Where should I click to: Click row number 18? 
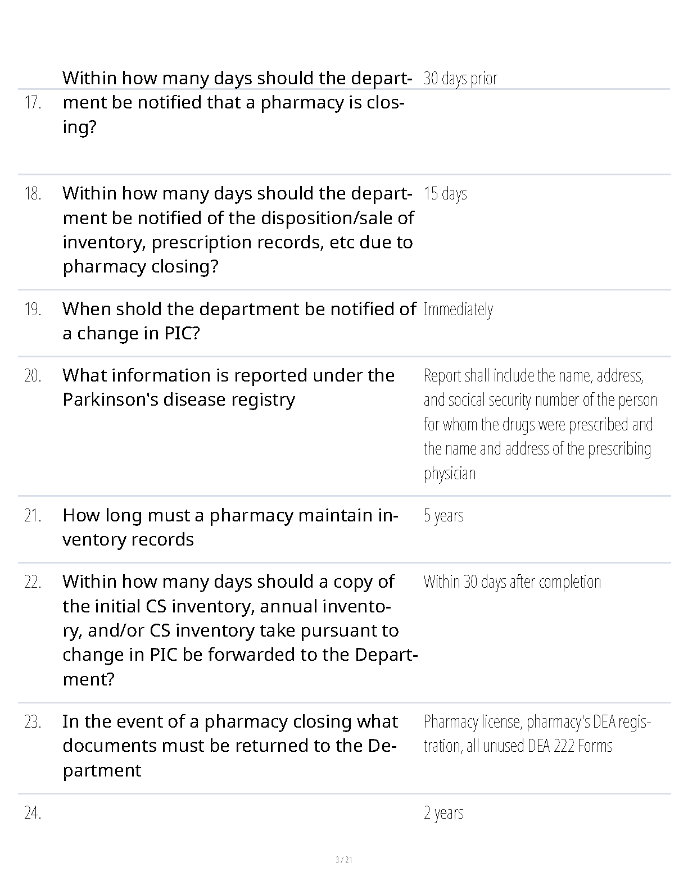click(33, 193)
